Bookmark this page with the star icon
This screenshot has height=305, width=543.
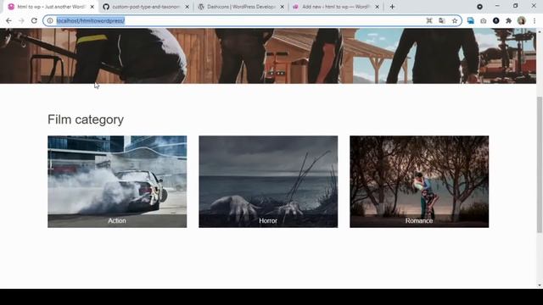click(x=455, y=20)
